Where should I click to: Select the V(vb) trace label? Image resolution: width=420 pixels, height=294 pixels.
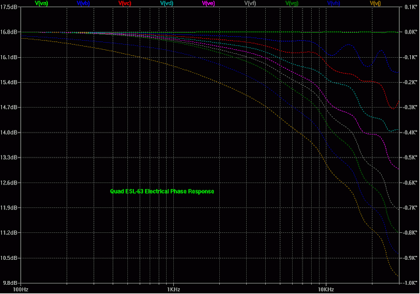tap(83, 3)
